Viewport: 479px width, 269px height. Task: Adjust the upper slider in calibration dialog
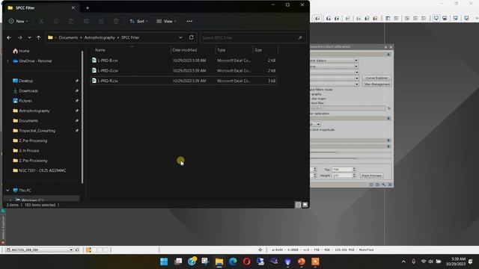point(338,152)
